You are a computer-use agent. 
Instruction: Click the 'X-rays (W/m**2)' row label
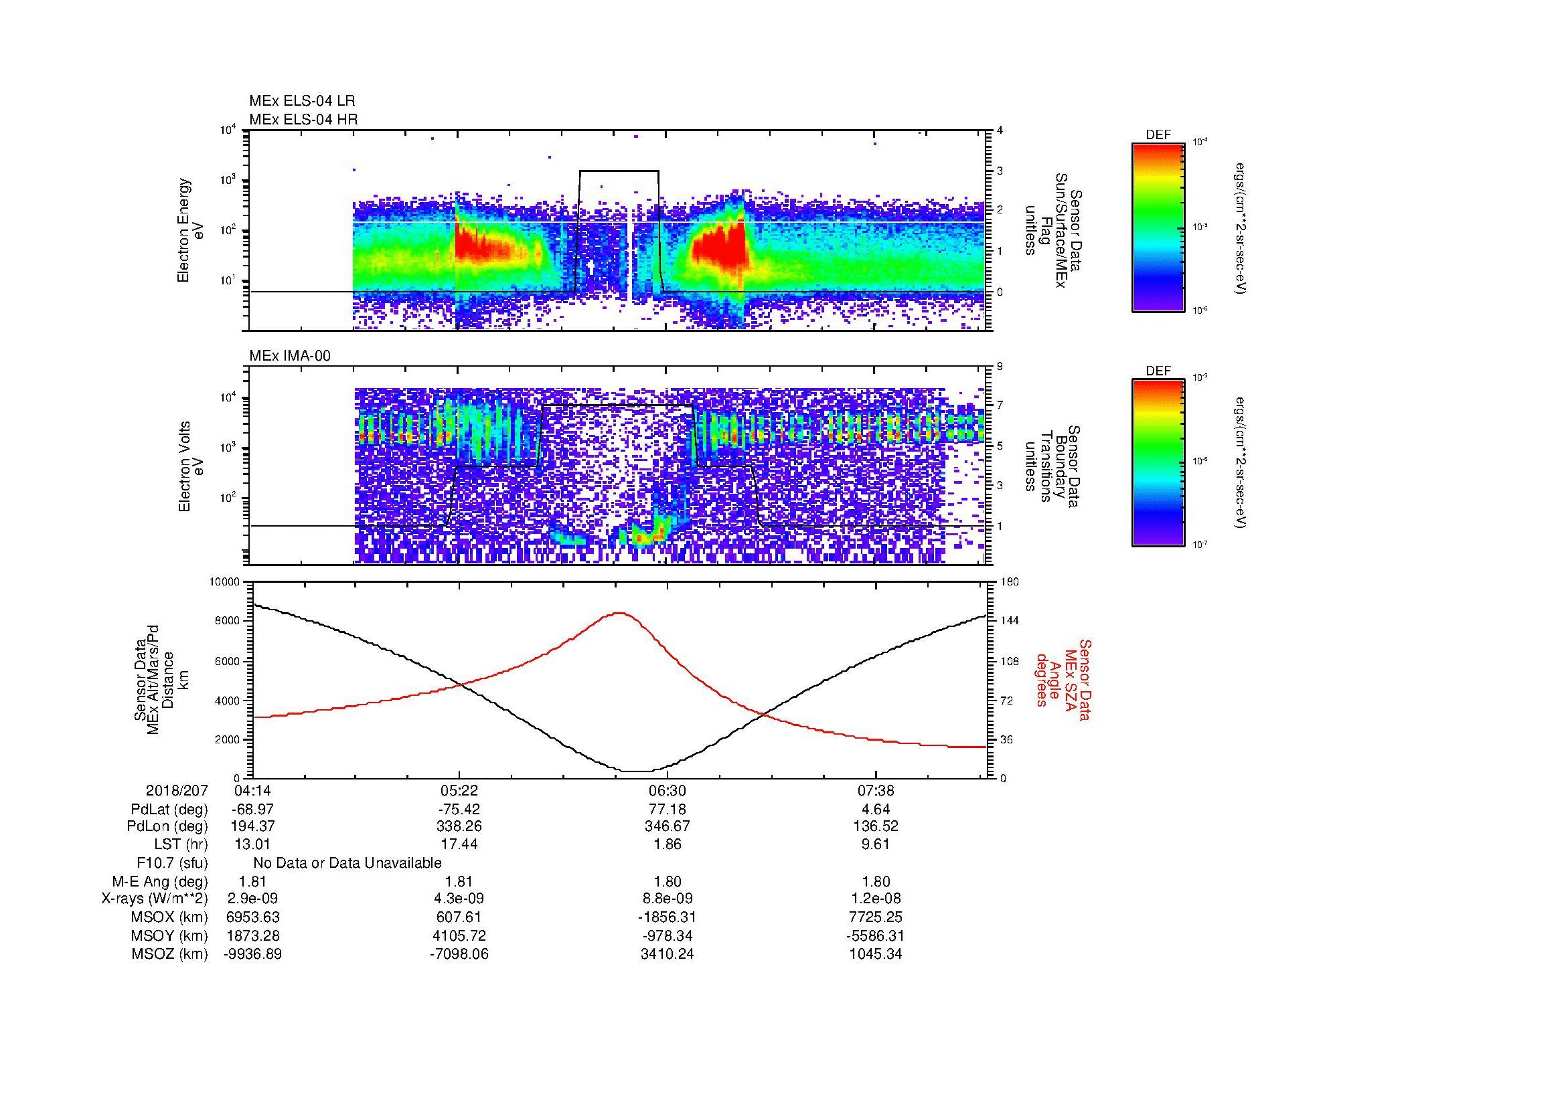point(154,899)
